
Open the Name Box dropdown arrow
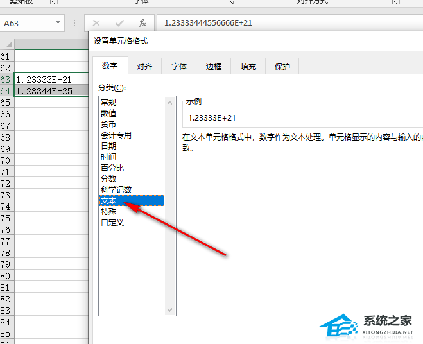(58, 22)
